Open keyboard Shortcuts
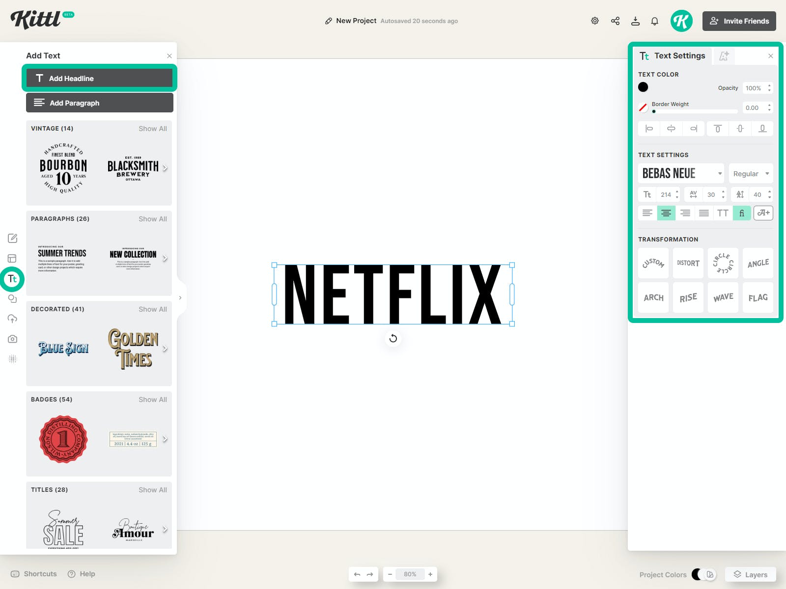The height and width of the screenshot is (589, 786). 34,574
